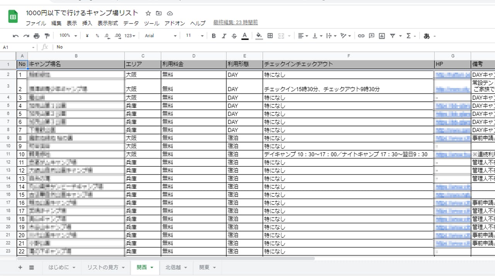Toggle the filter funnel icon

coord(393,36)
